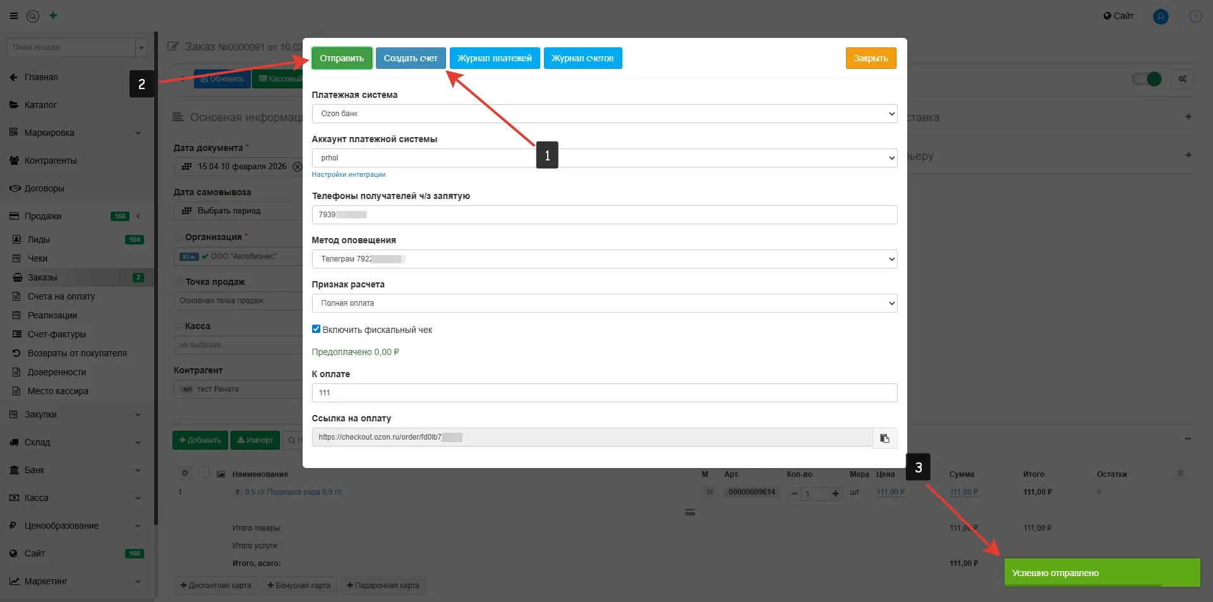This screenshot has height=602, width=1213.
Task: Increase quantity with plus stepper
Action: click(x=835, y=493)
